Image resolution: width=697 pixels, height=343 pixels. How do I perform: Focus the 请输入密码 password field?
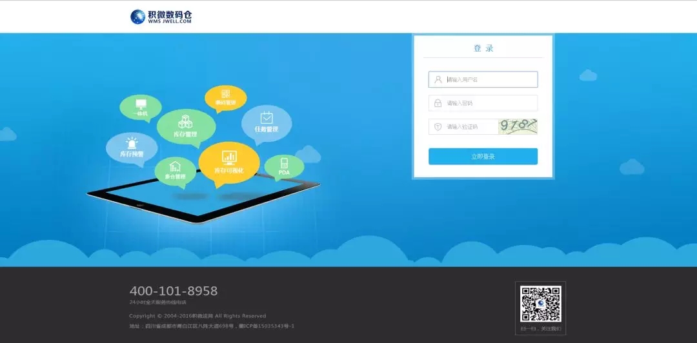pos(483,103)
